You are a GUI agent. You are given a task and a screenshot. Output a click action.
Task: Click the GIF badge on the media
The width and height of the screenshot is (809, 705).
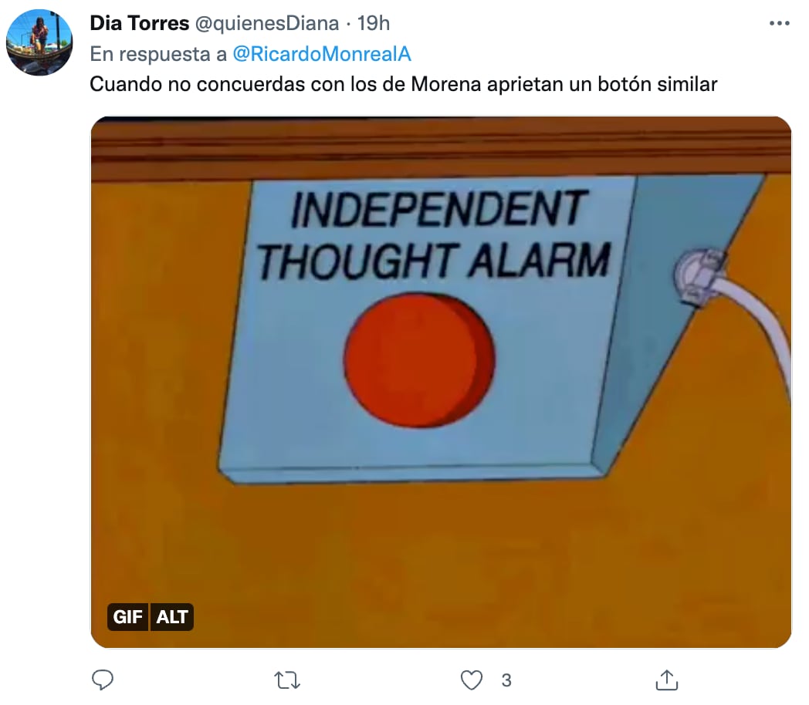127,617
